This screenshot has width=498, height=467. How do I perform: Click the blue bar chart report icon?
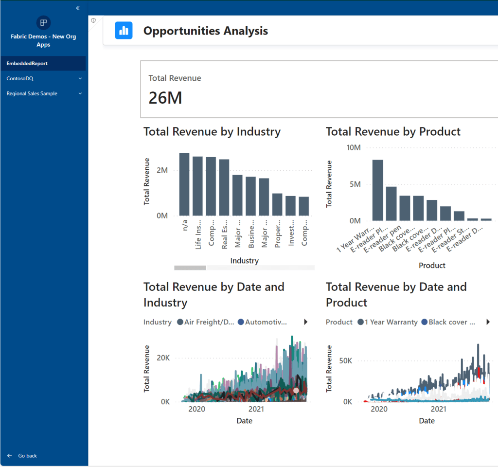pos(124,31)
